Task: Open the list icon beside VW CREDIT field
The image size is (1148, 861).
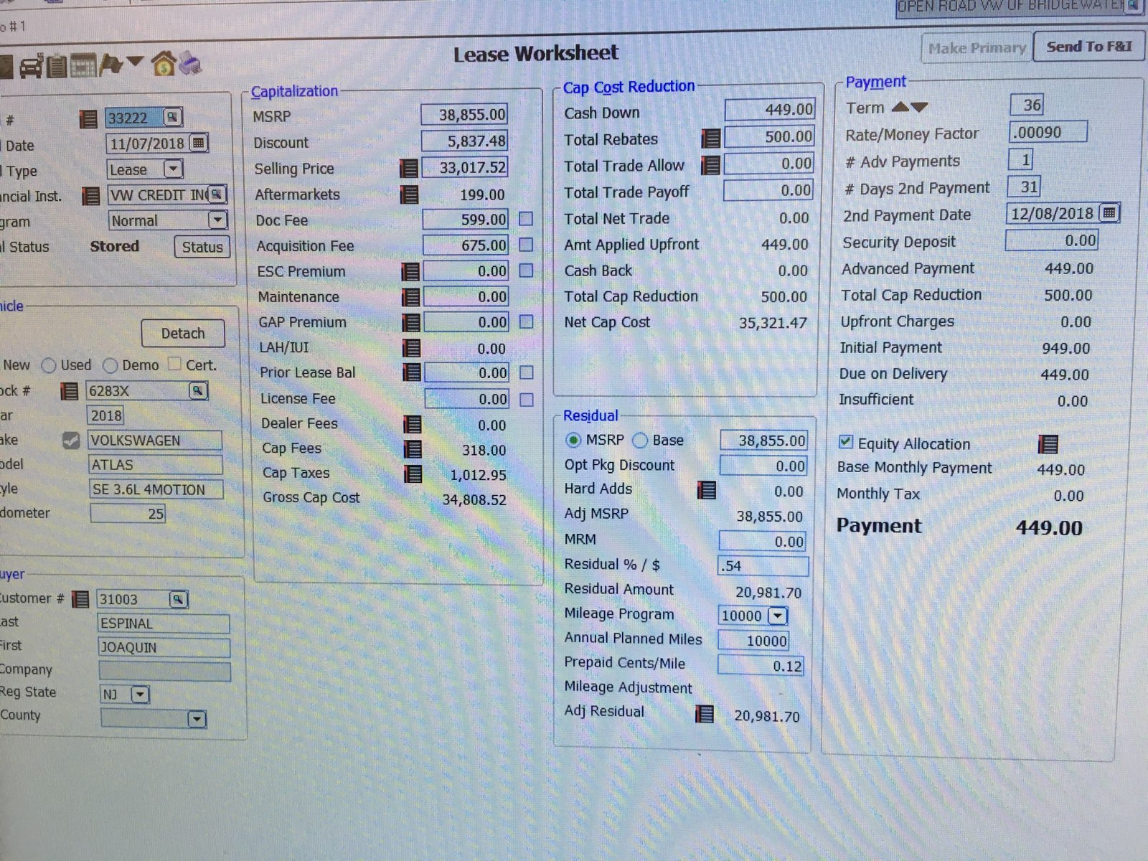Action: pyautogui.click(x=91, y=195)
